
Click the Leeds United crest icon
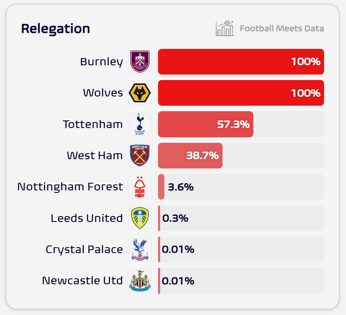(139, 218)
